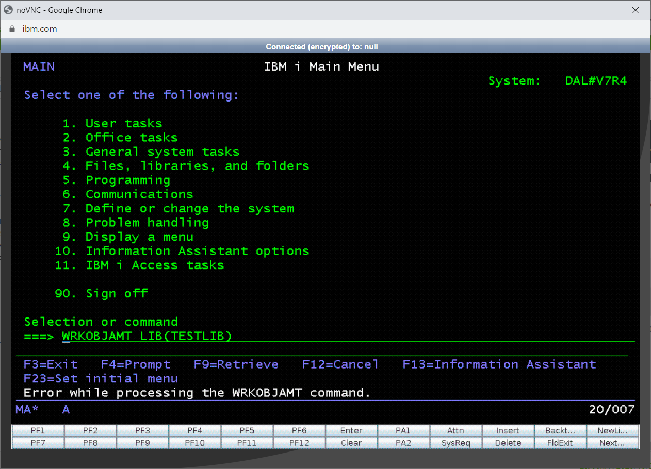Click the PF9 key button

[142, 443]
